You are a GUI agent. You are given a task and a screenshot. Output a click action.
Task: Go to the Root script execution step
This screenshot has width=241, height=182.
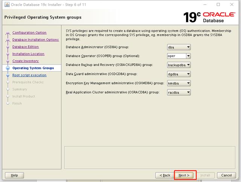pos(29,75)
